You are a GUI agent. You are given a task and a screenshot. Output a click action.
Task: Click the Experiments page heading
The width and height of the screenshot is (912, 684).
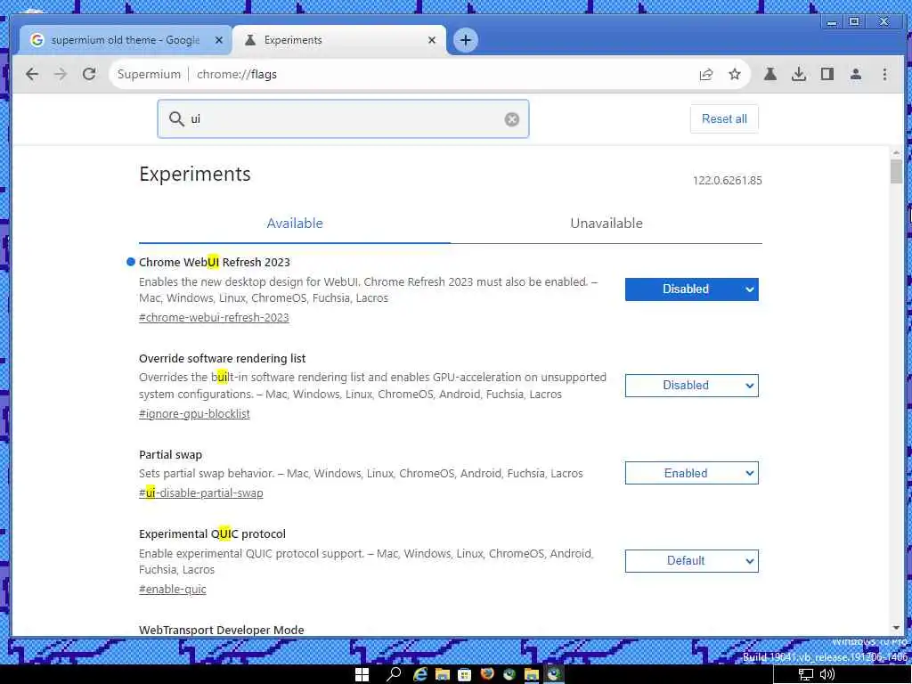[195, 174]
